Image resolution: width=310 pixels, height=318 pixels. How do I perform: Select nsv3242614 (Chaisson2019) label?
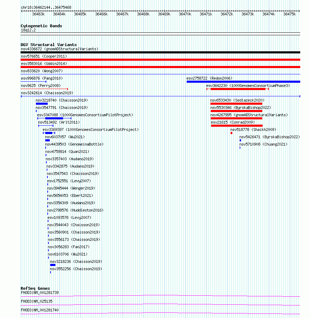pyautogui.click(x=47, y=93)
